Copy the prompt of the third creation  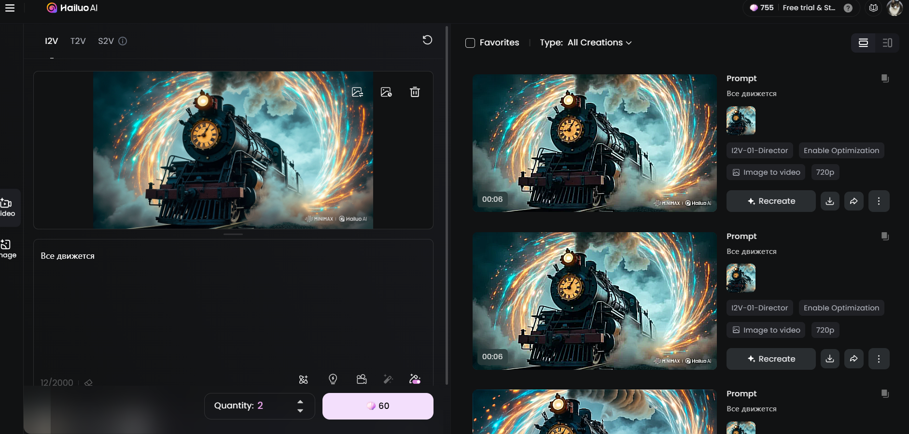pos(885,393)
